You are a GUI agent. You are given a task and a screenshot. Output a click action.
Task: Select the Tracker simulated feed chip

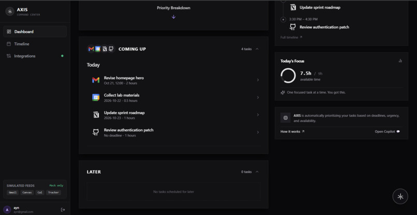[53, 192]
